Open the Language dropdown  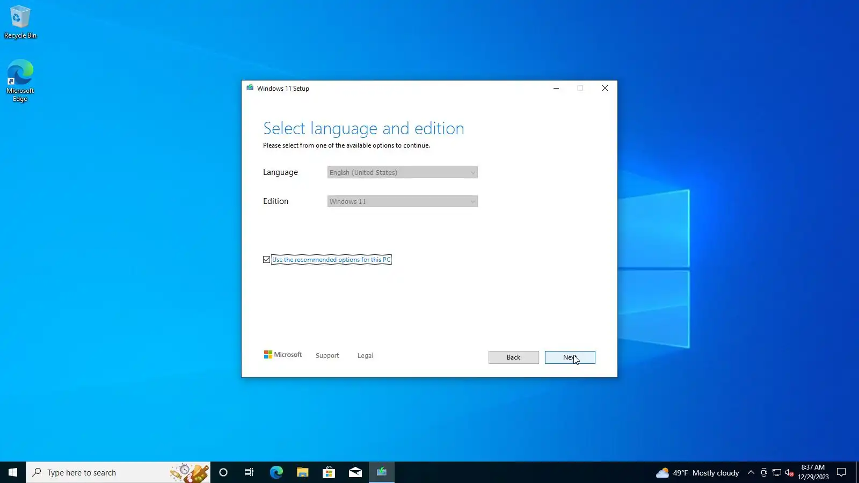(402, 172)
